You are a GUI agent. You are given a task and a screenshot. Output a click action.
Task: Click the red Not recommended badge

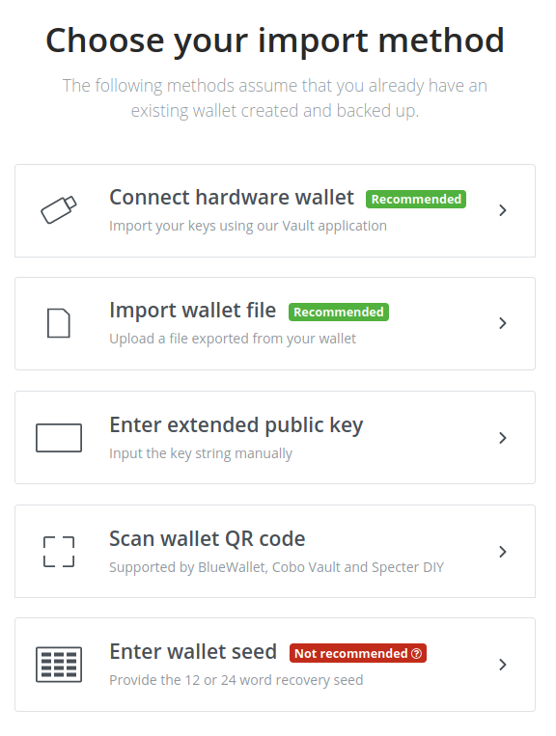(x=358, y=653)
